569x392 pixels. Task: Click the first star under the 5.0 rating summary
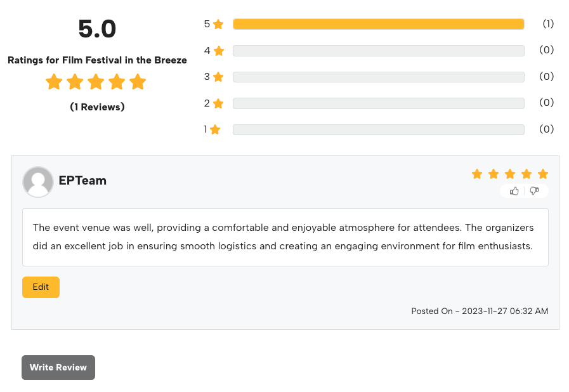click(x=54, y=82)
